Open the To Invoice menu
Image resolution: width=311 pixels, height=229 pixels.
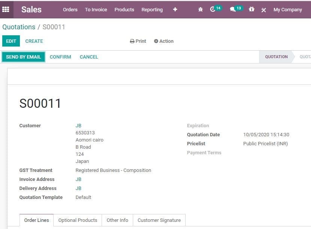[x=96, y=9]
